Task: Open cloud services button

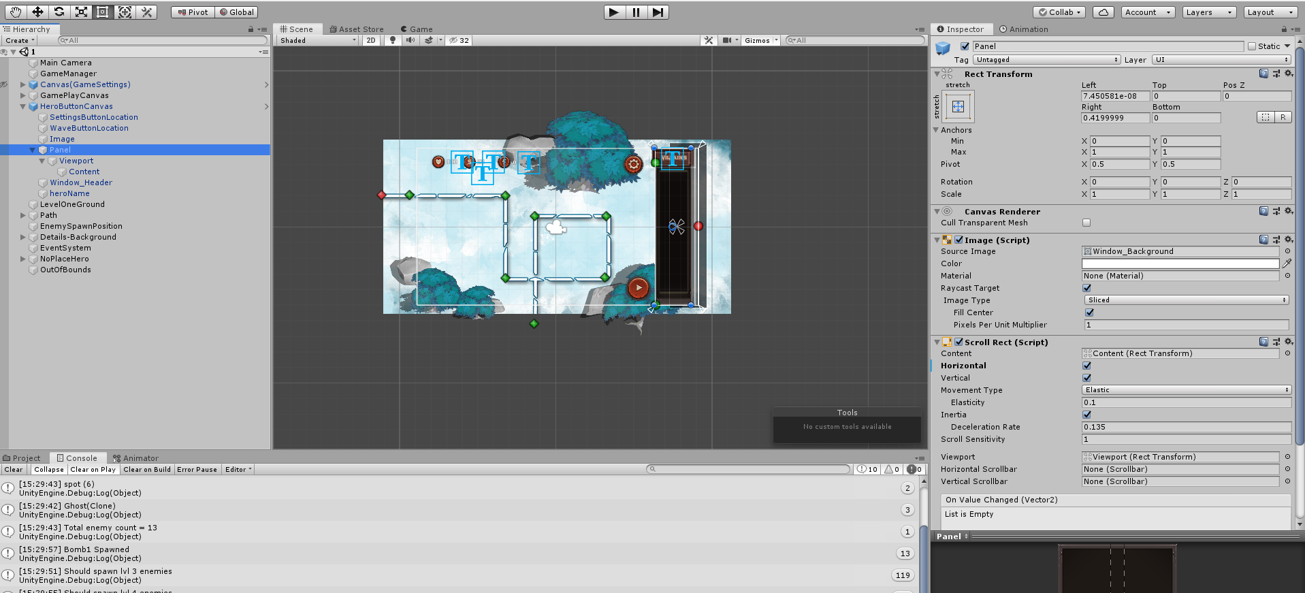Action: [1103, 12]
